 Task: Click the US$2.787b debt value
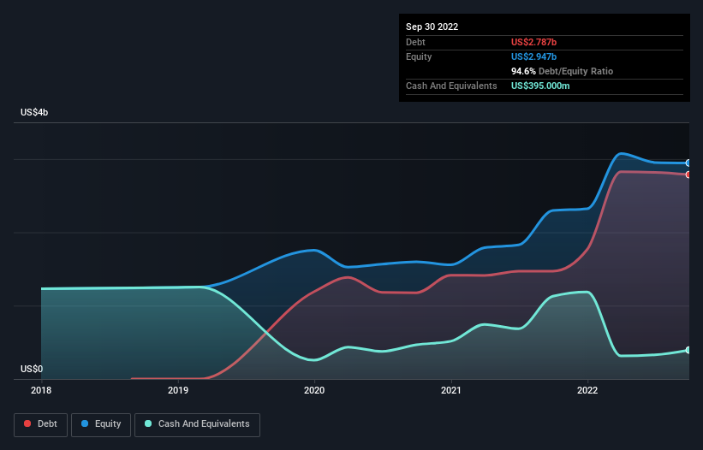[533, 42]
